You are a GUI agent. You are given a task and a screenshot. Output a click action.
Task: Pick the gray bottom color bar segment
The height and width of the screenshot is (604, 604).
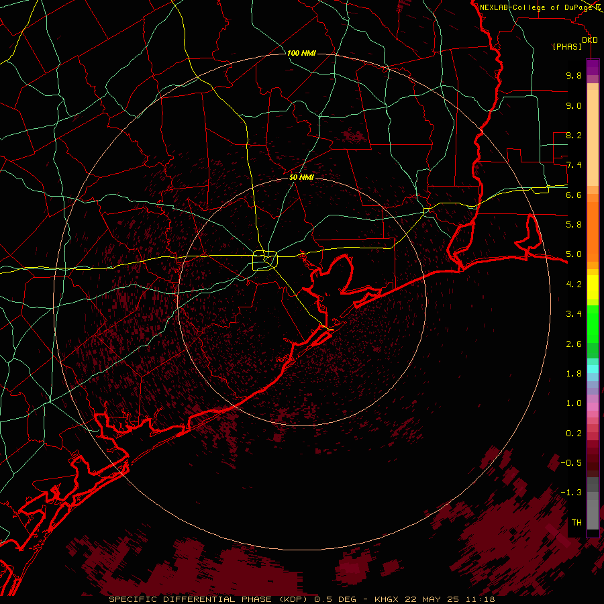coord(593,515)
